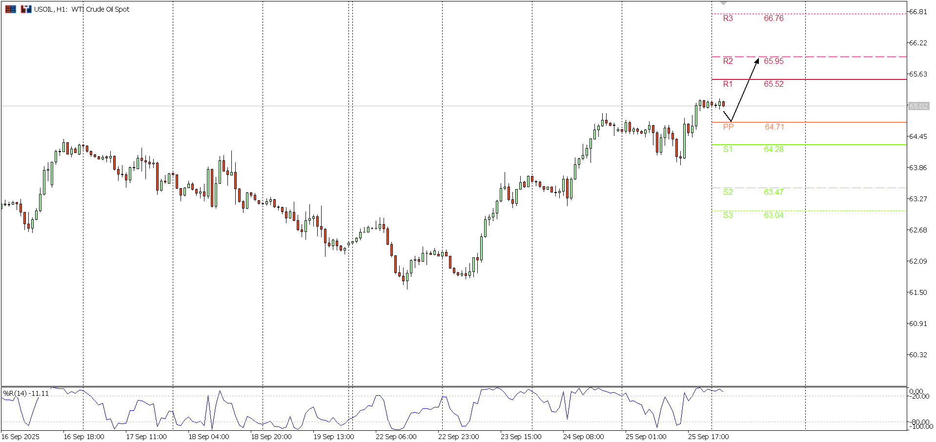
Task: Click the 22 Sep 06:00 time label
Action: pyautogui.click(x=396, y=437)
